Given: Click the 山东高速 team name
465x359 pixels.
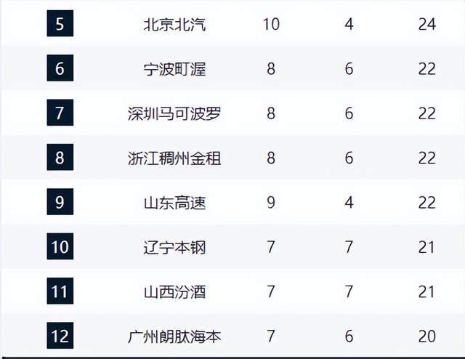Looking at the screenshot, I should coord(174,203).
